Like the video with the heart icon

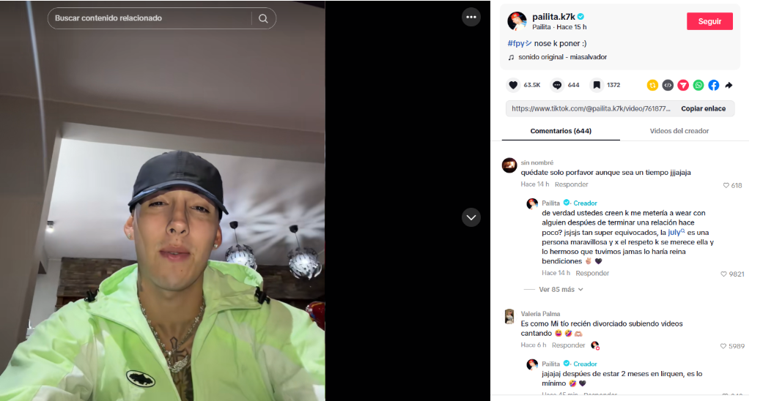(513, 85)
